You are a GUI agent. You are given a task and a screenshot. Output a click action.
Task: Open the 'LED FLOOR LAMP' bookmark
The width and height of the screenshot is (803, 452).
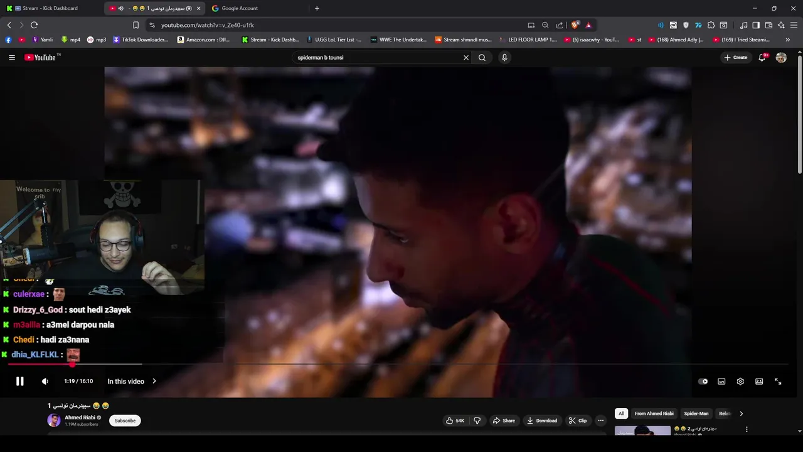pyautogui.click(x=528, y=40)
